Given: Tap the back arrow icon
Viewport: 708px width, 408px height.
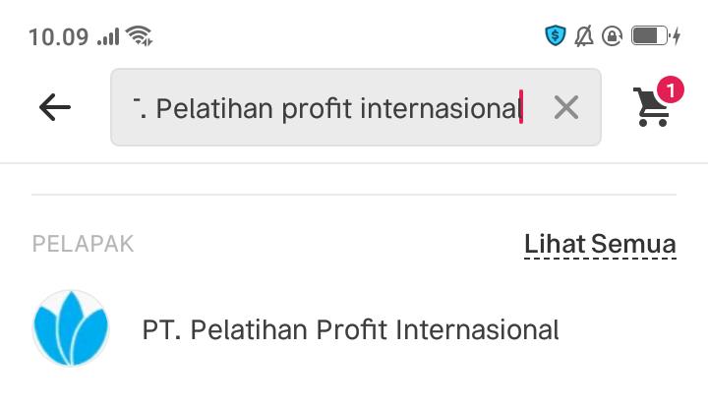Looking at the screenshot, I should pos(55,107).
